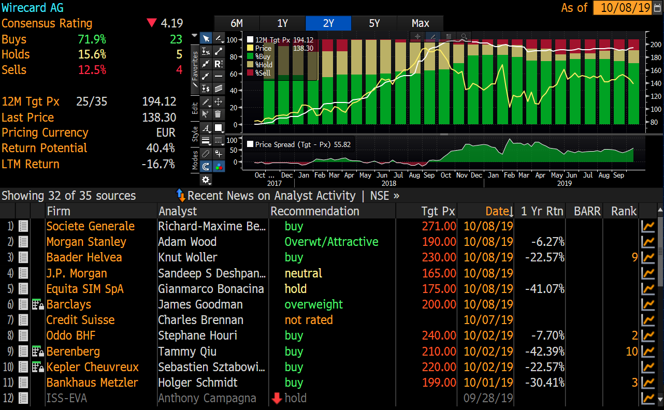Select the 2Y range tab
The height and width of the screenshot is (410, 664).
(x=328, y=23)
